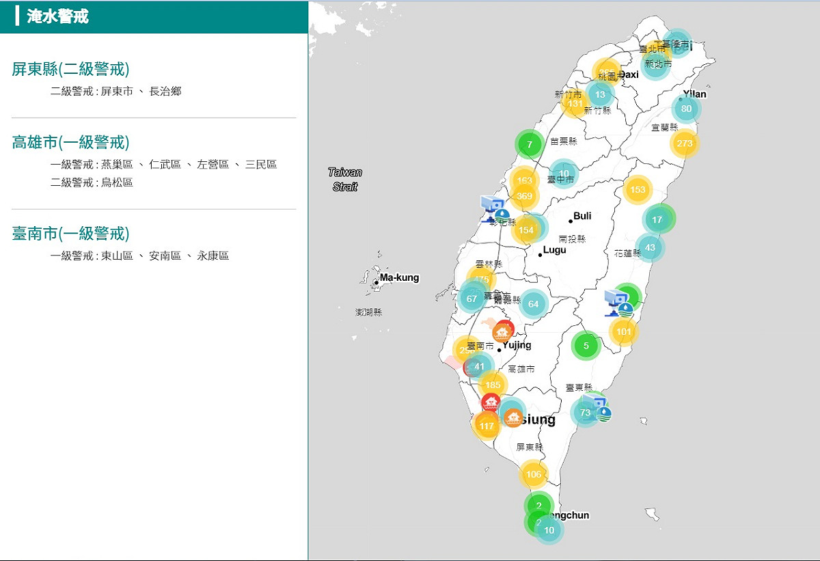Click the Taiwan Strait map label
The height and width of the screenshot is (561, 820).
345,179
